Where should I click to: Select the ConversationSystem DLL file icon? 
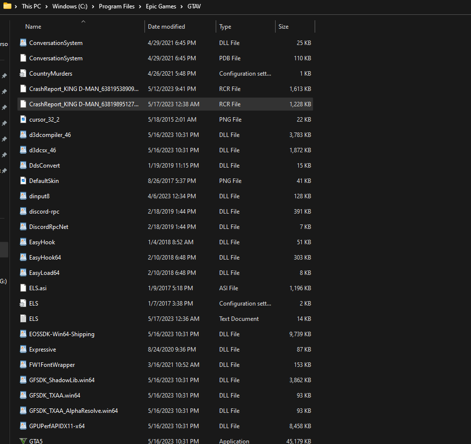[23, 43]
